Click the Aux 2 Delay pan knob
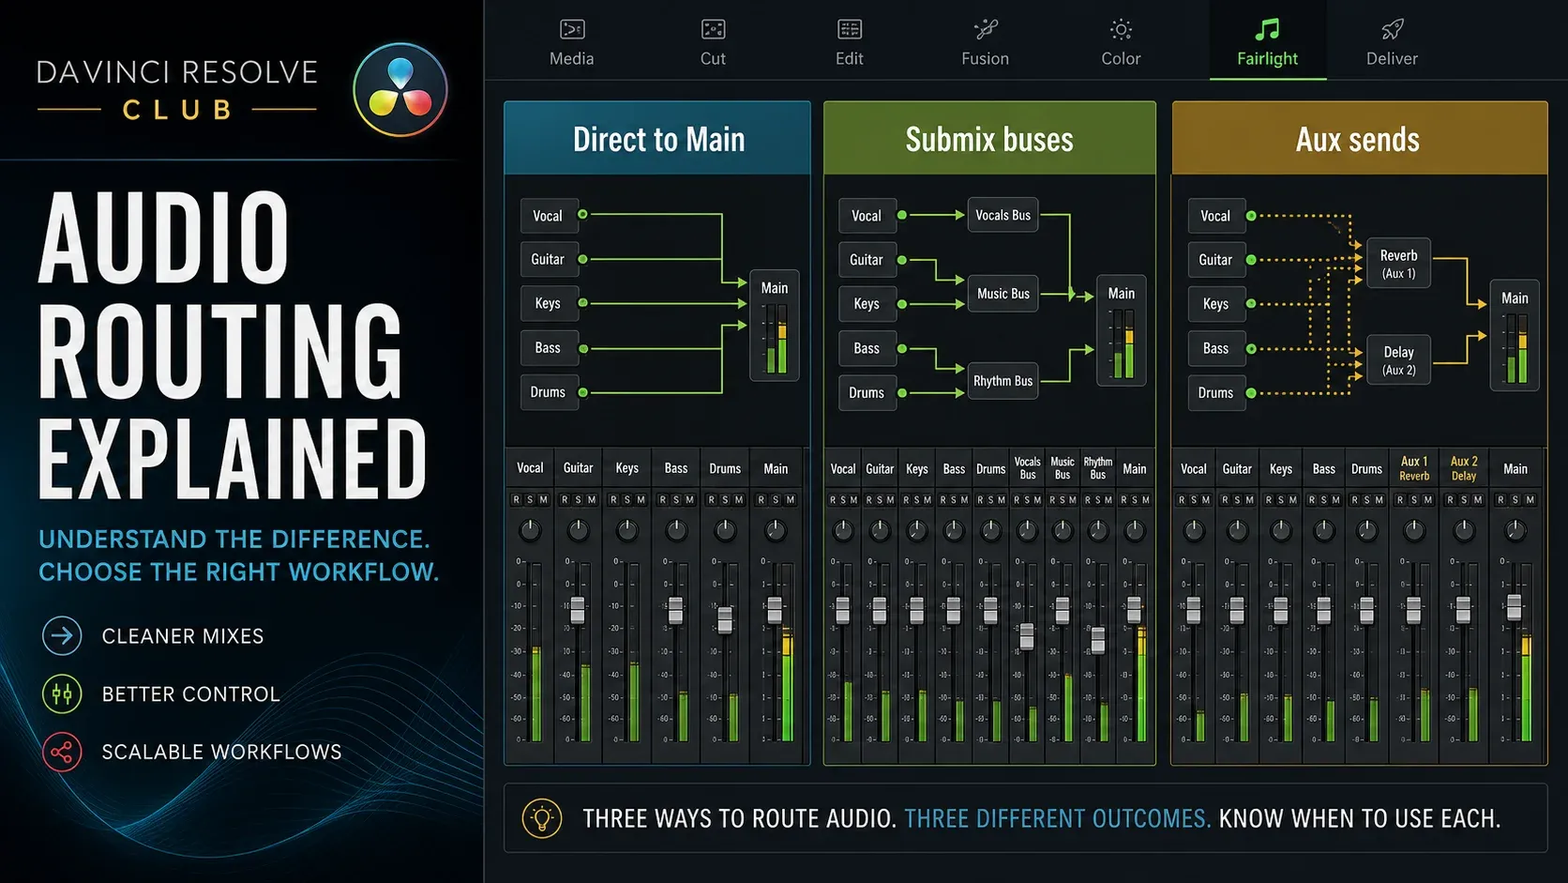 pyautogui.click(x=1464, y=531)
